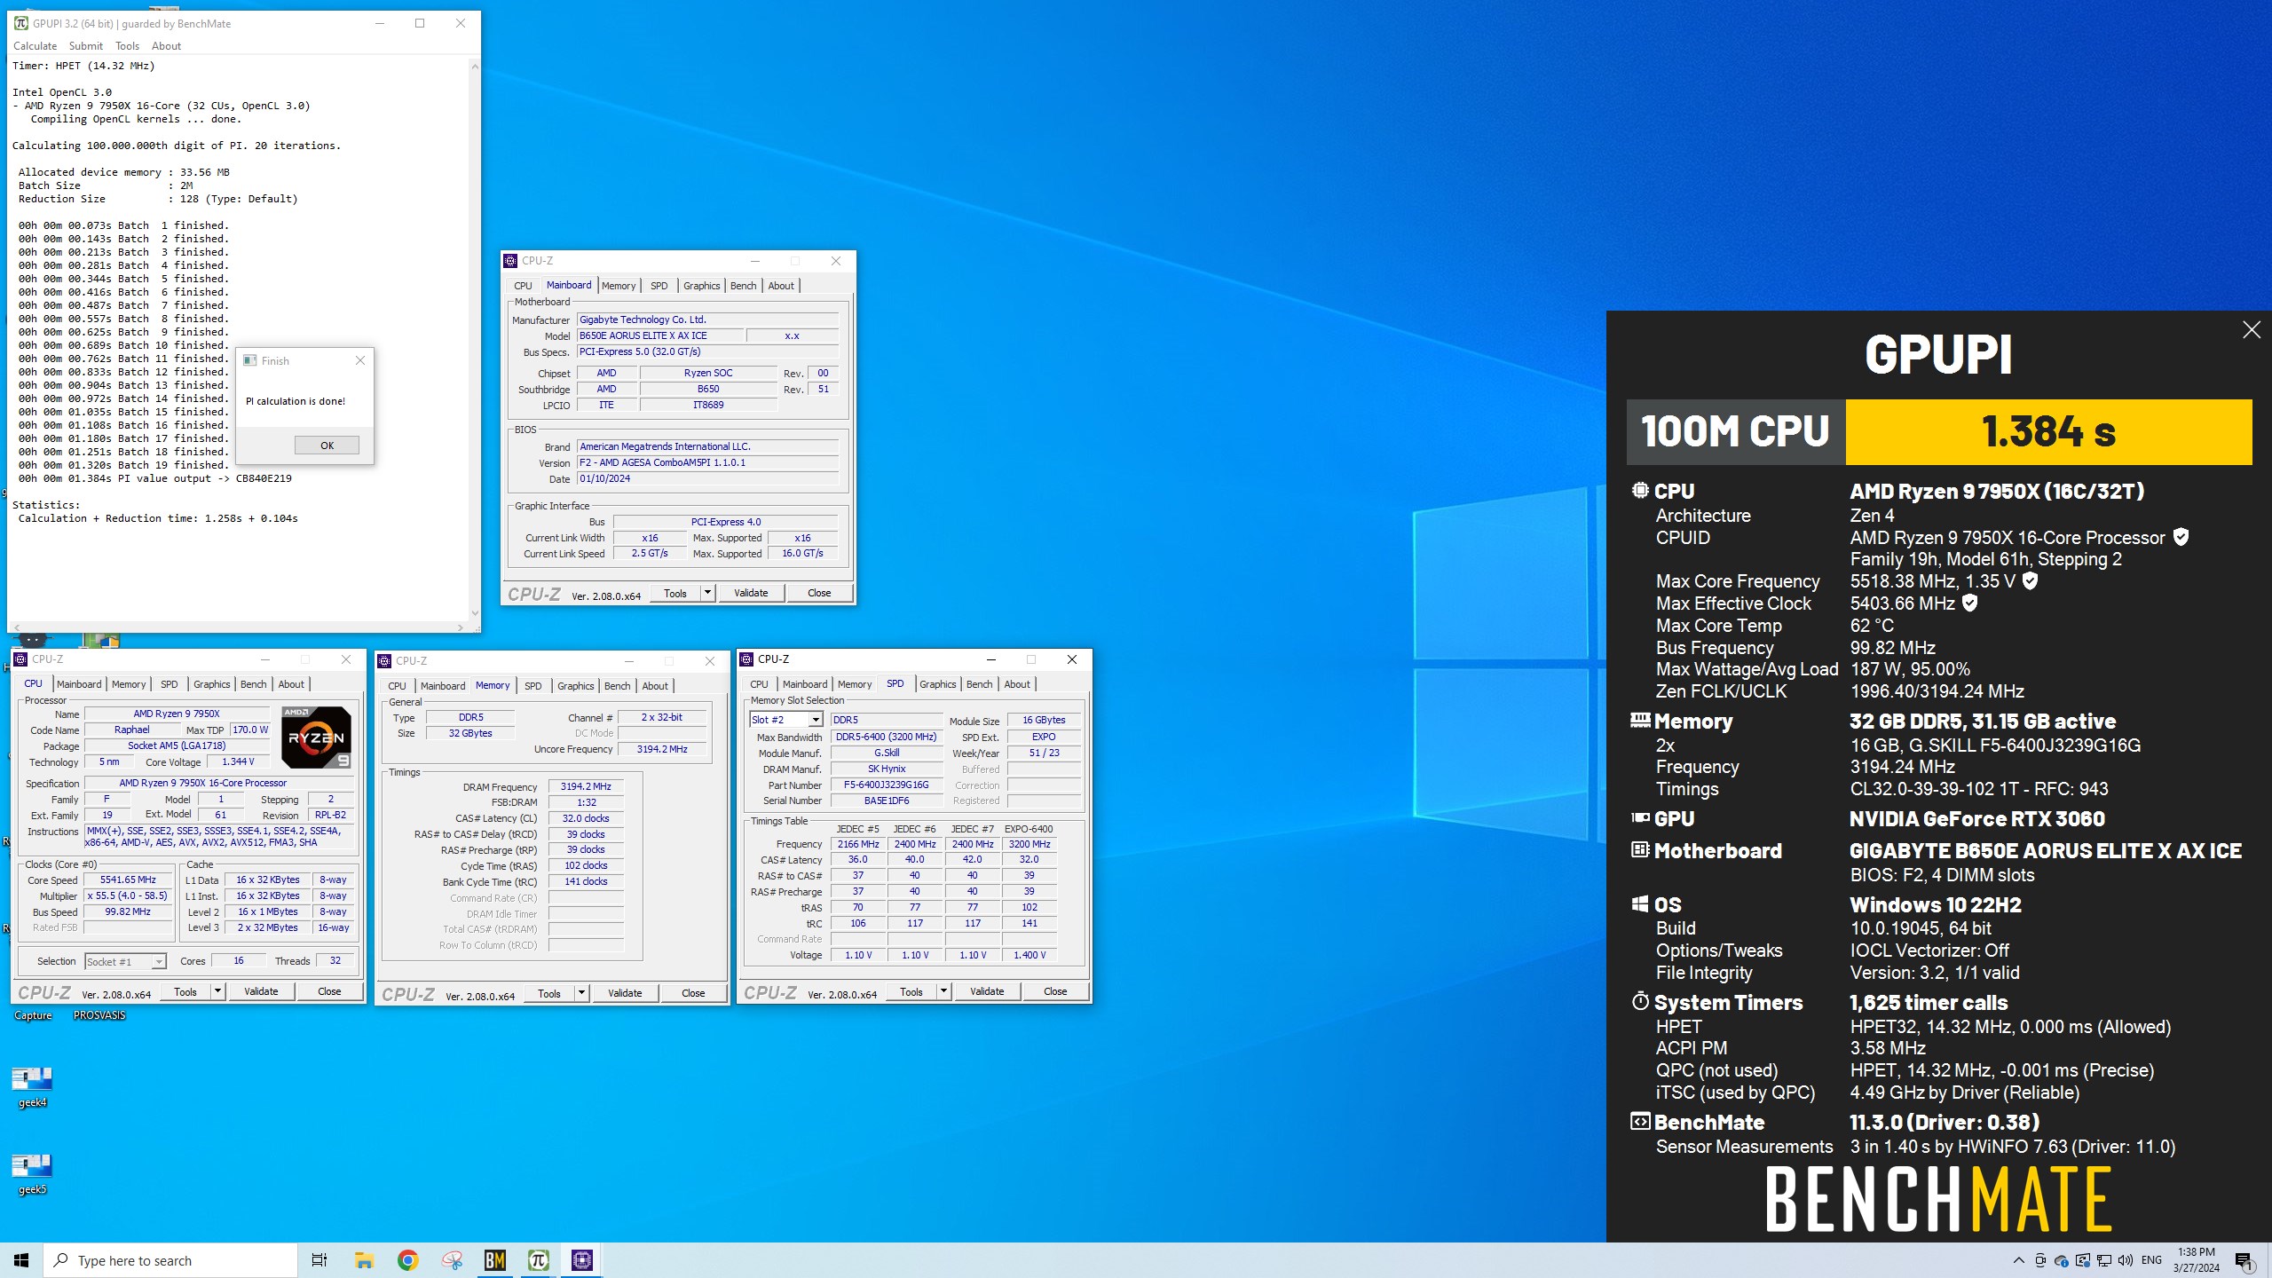Switch to the SPD tab in CPU-Z Mainboard window
This screenshot has width=2272, height=1278.
[x=659, y=286]
